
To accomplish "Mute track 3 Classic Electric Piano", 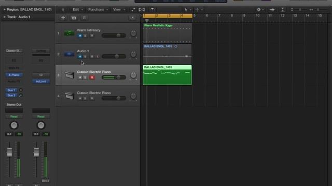I will 80,78.
